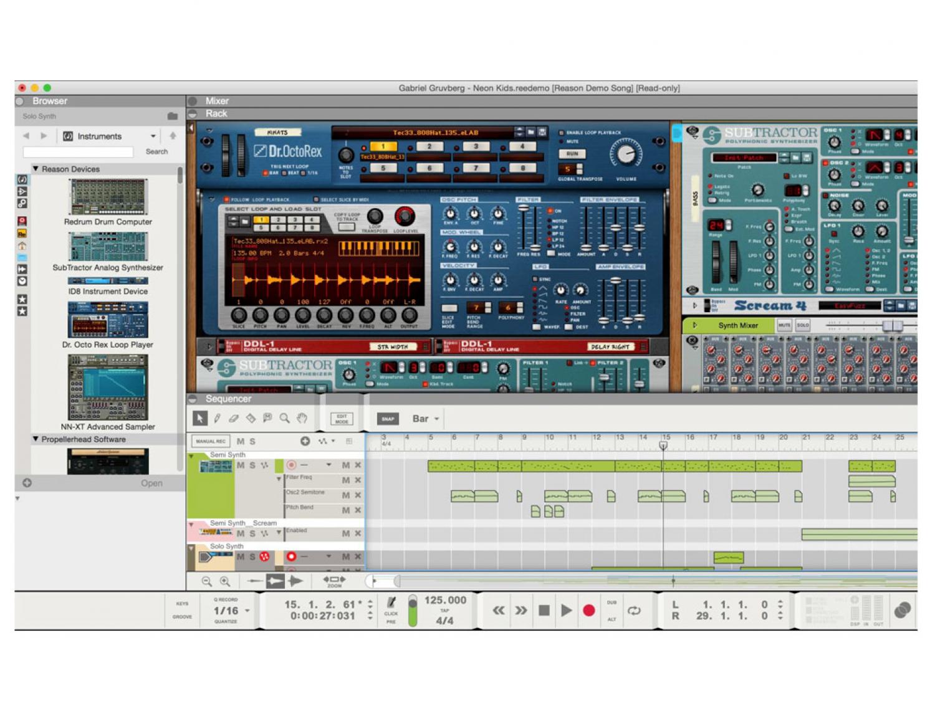Image resolution: width=935 pixels, height=701 pixels.
Task: Open the Bar snap value dropdown
Action: [x=426, y=419]
